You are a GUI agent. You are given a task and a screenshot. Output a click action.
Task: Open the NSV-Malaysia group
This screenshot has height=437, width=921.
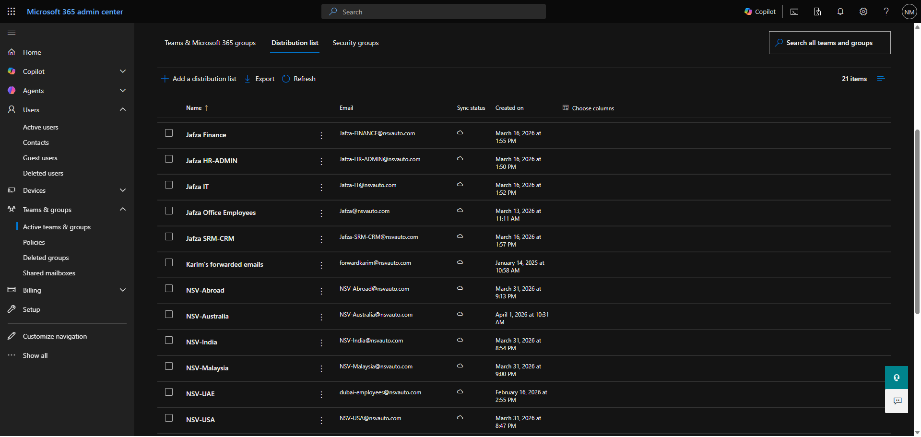pos(207,368)
